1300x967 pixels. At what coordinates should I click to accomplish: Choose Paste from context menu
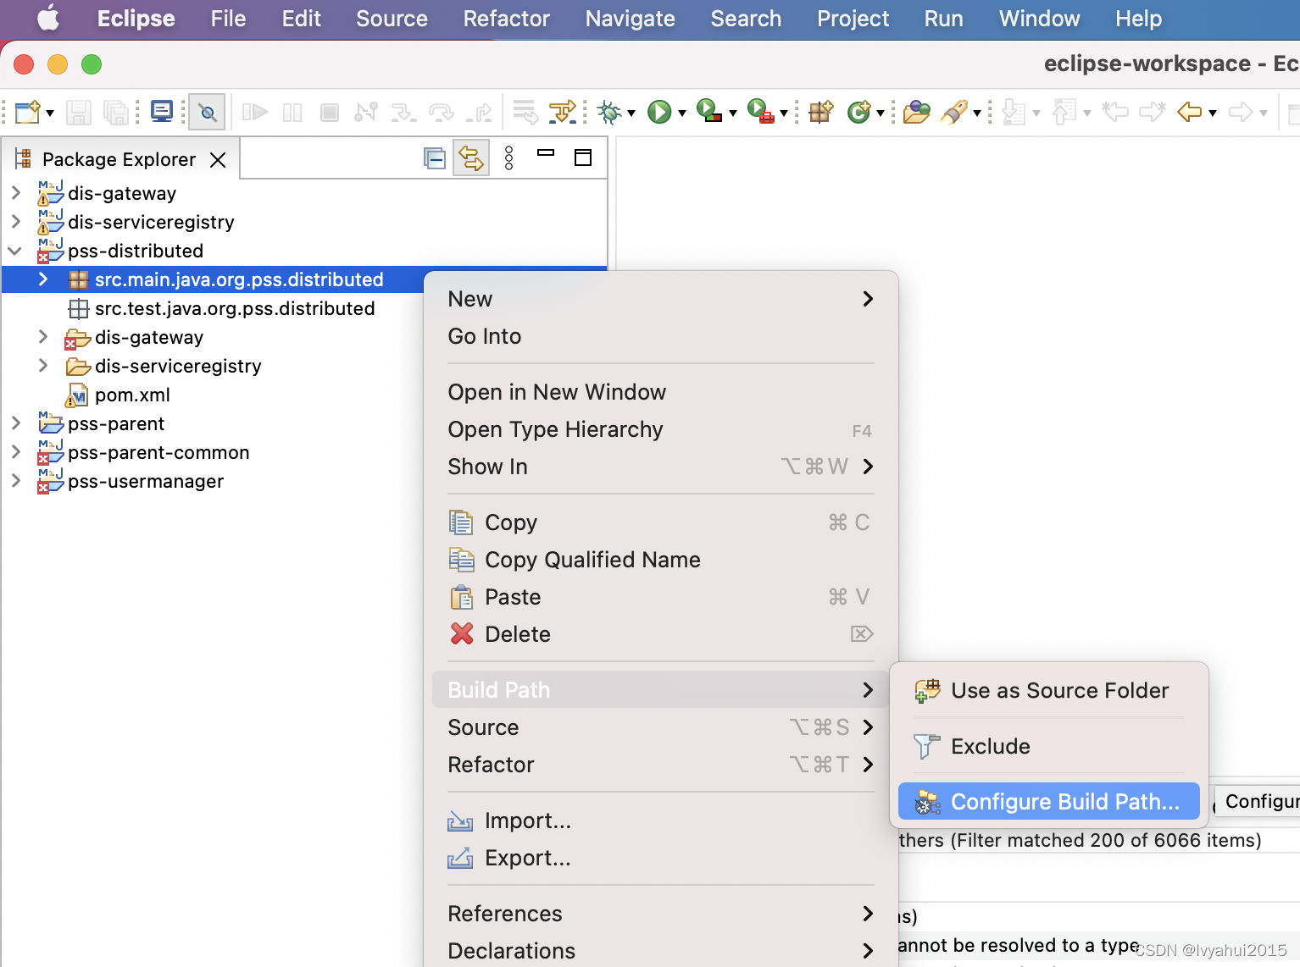click(x=661, y=597)
